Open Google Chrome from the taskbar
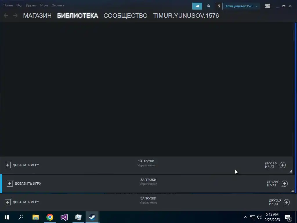The height and width of the screenshot is (223, 297). click(x=50, y=217)
